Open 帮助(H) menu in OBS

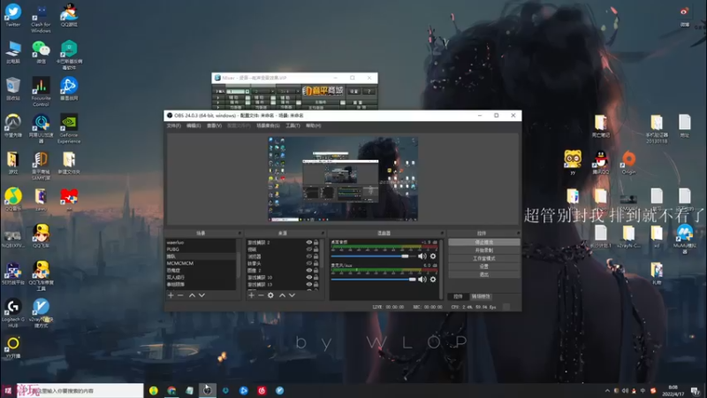314,126
